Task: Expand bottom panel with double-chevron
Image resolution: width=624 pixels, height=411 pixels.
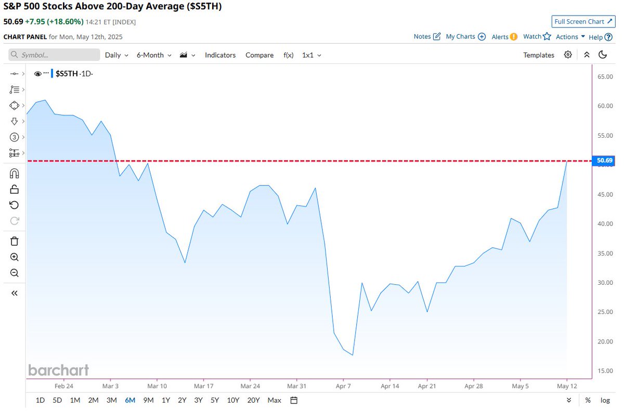Action: pyautogui.click(x=569, y=400)
